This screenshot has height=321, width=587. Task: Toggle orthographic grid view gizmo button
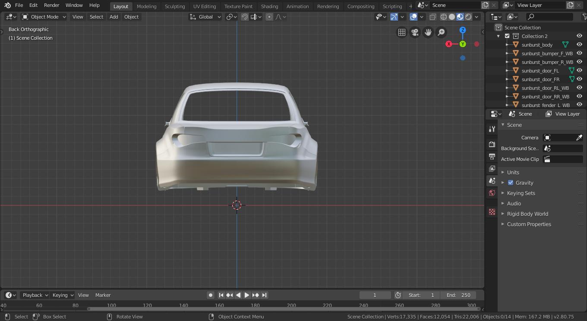point(402,32)
